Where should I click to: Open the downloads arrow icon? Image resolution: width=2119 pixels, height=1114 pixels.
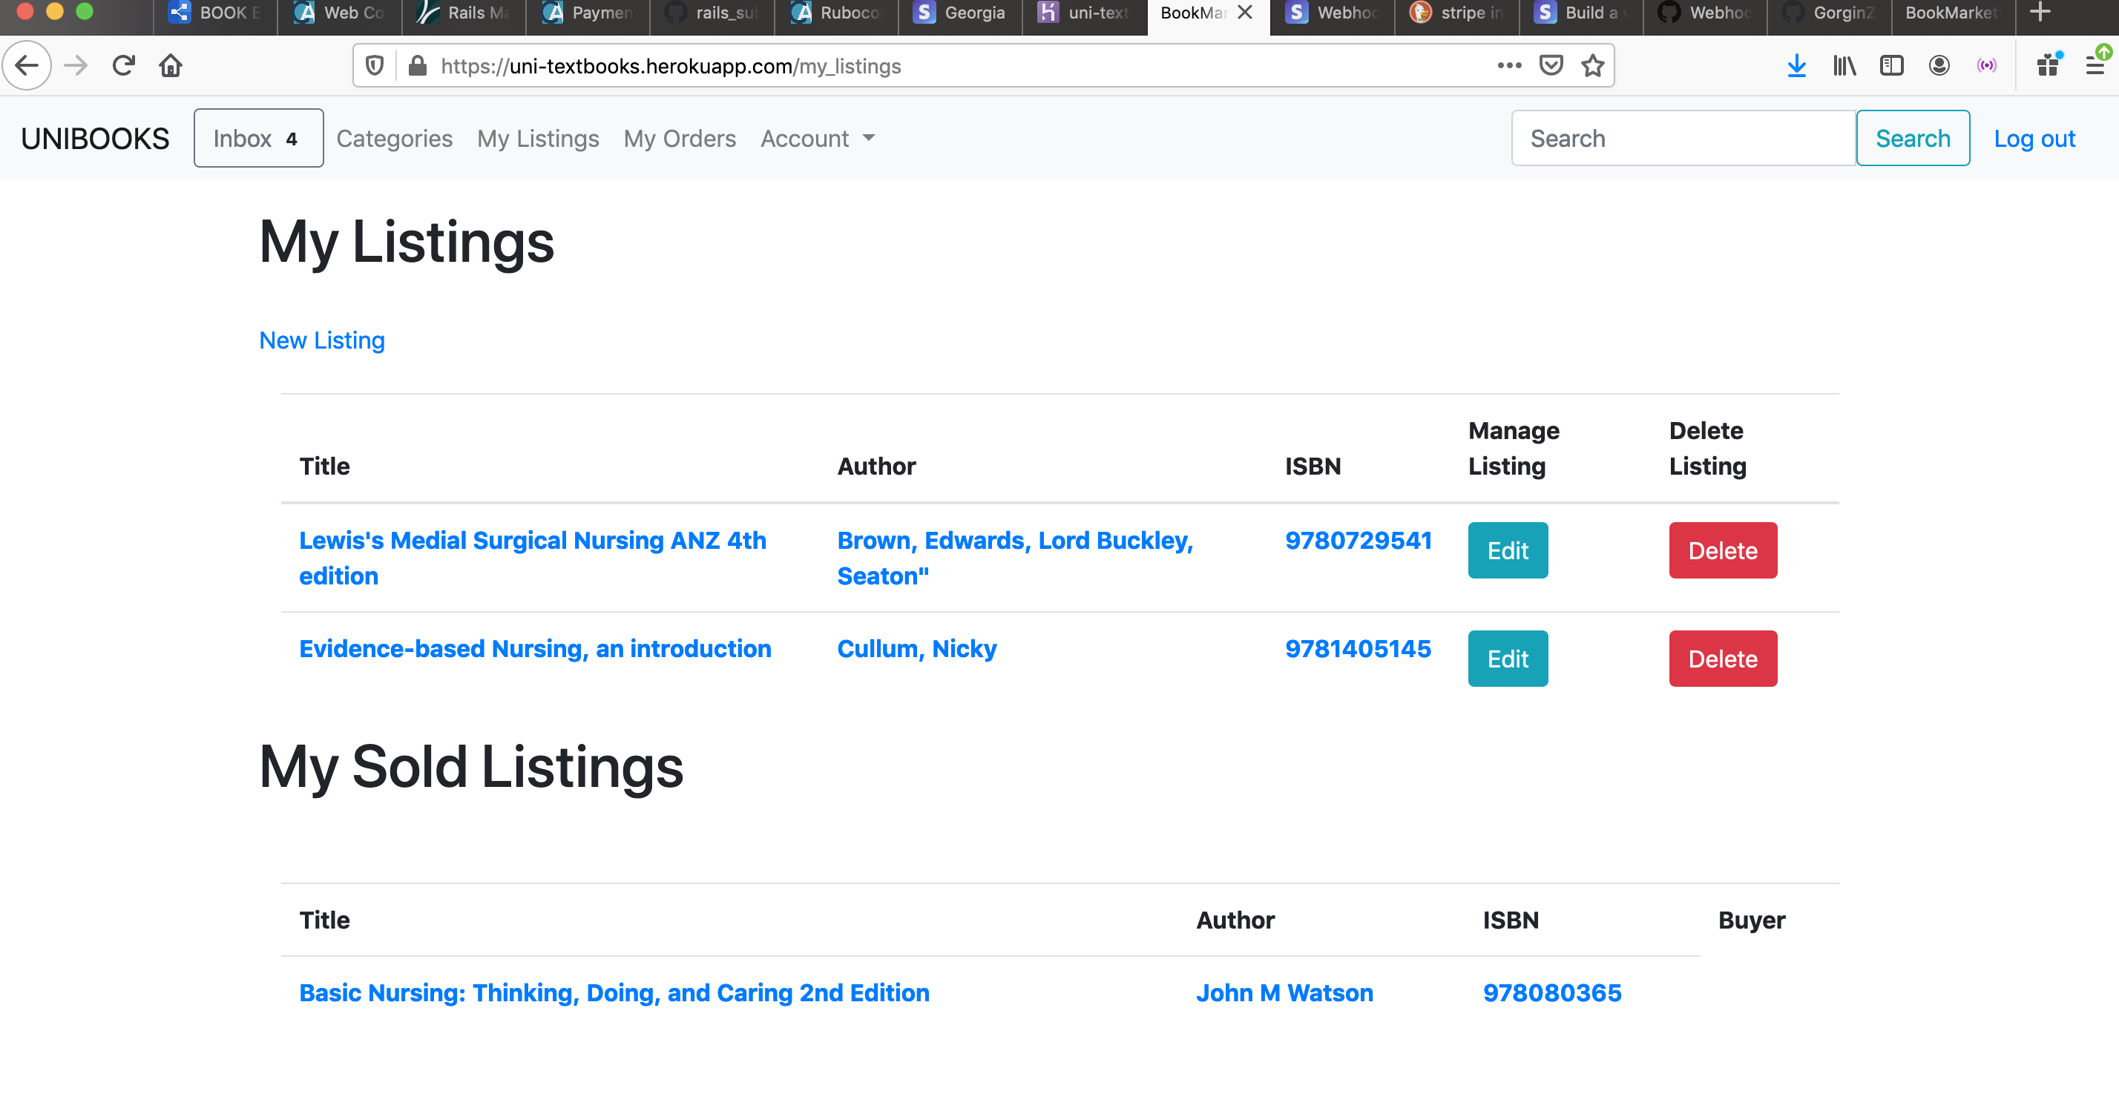[1796, 66]
